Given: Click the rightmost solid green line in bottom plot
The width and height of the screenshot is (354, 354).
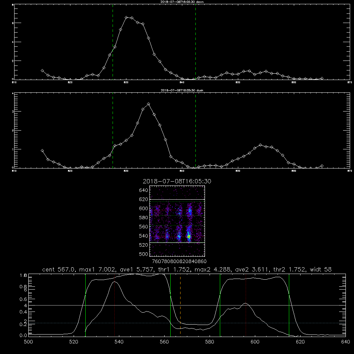Looking at the screenshot, I should (289, 305).
